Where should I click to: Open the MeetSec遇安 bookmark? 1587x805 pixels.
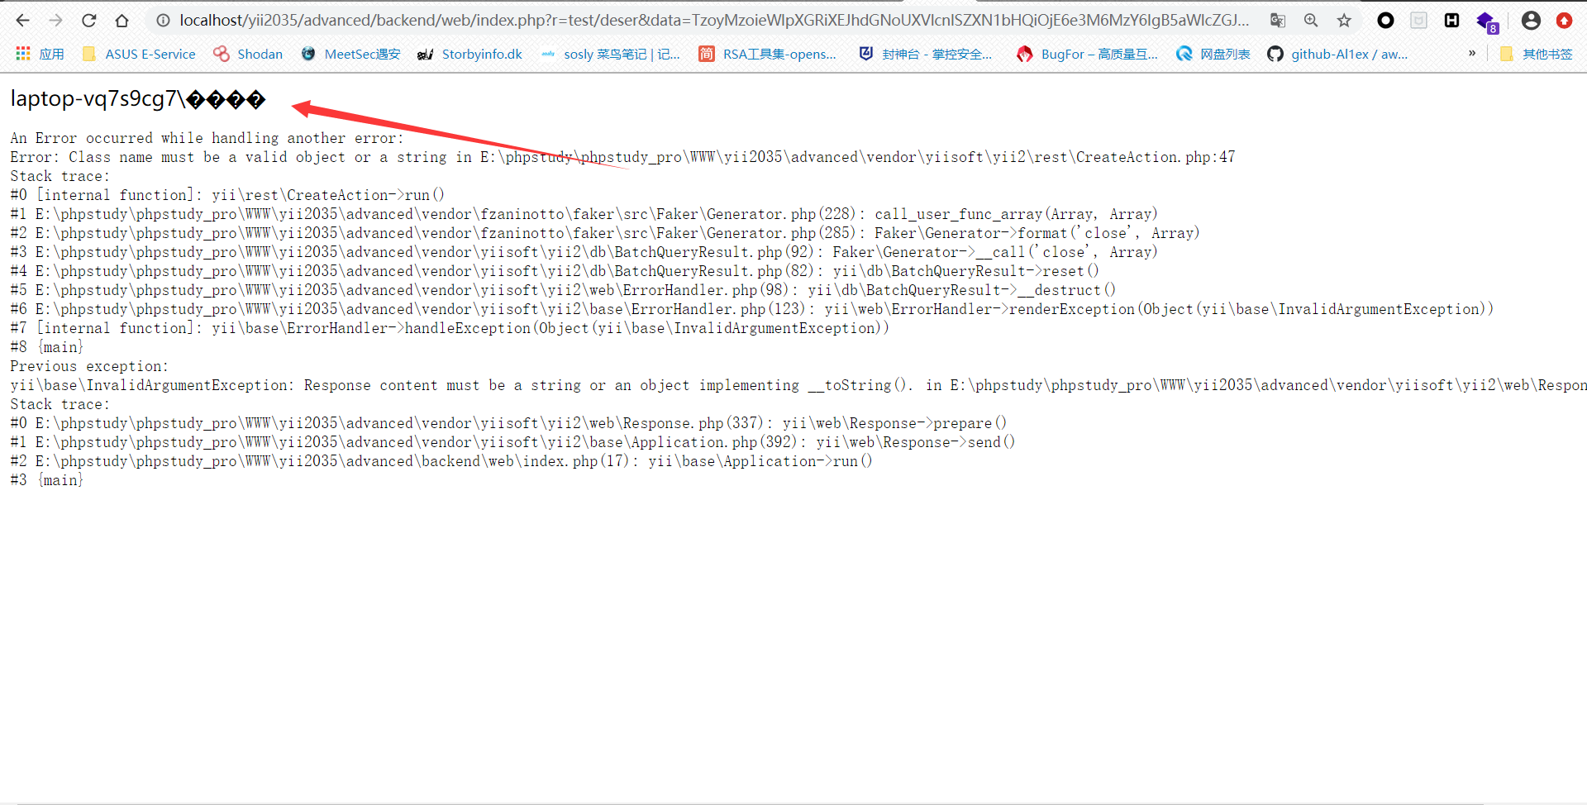(350, 54)
